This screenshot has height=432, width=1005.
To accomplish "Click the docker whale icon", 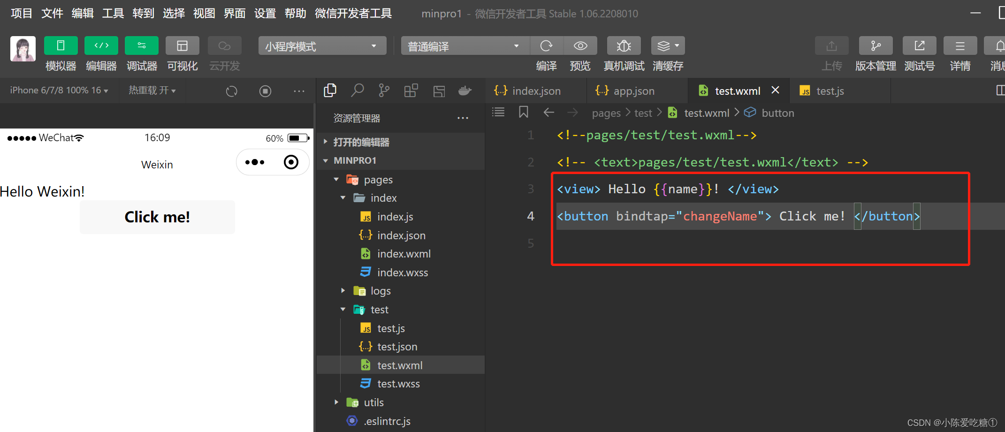I will [x=465, y=91].
